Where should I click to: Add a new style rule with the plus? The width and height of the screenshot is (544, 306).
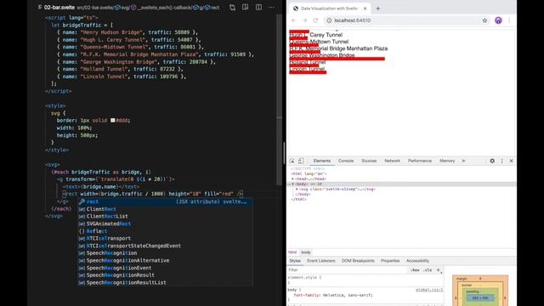click(x=439, y=270)
